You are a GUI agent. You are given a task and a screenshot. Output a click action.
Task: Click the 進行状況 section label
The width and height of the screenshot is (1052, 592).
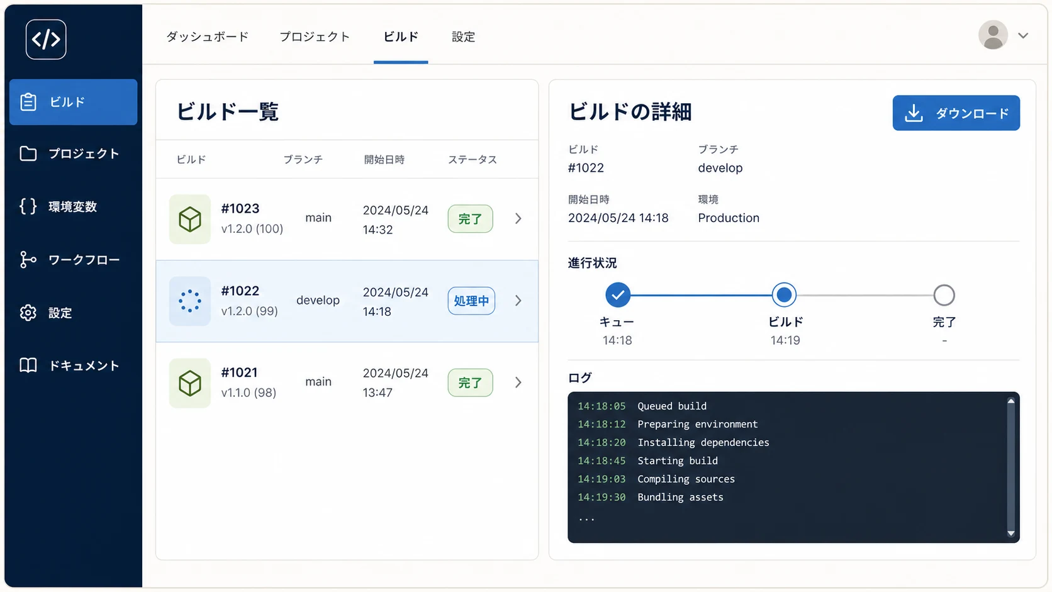tap(592, 263)
